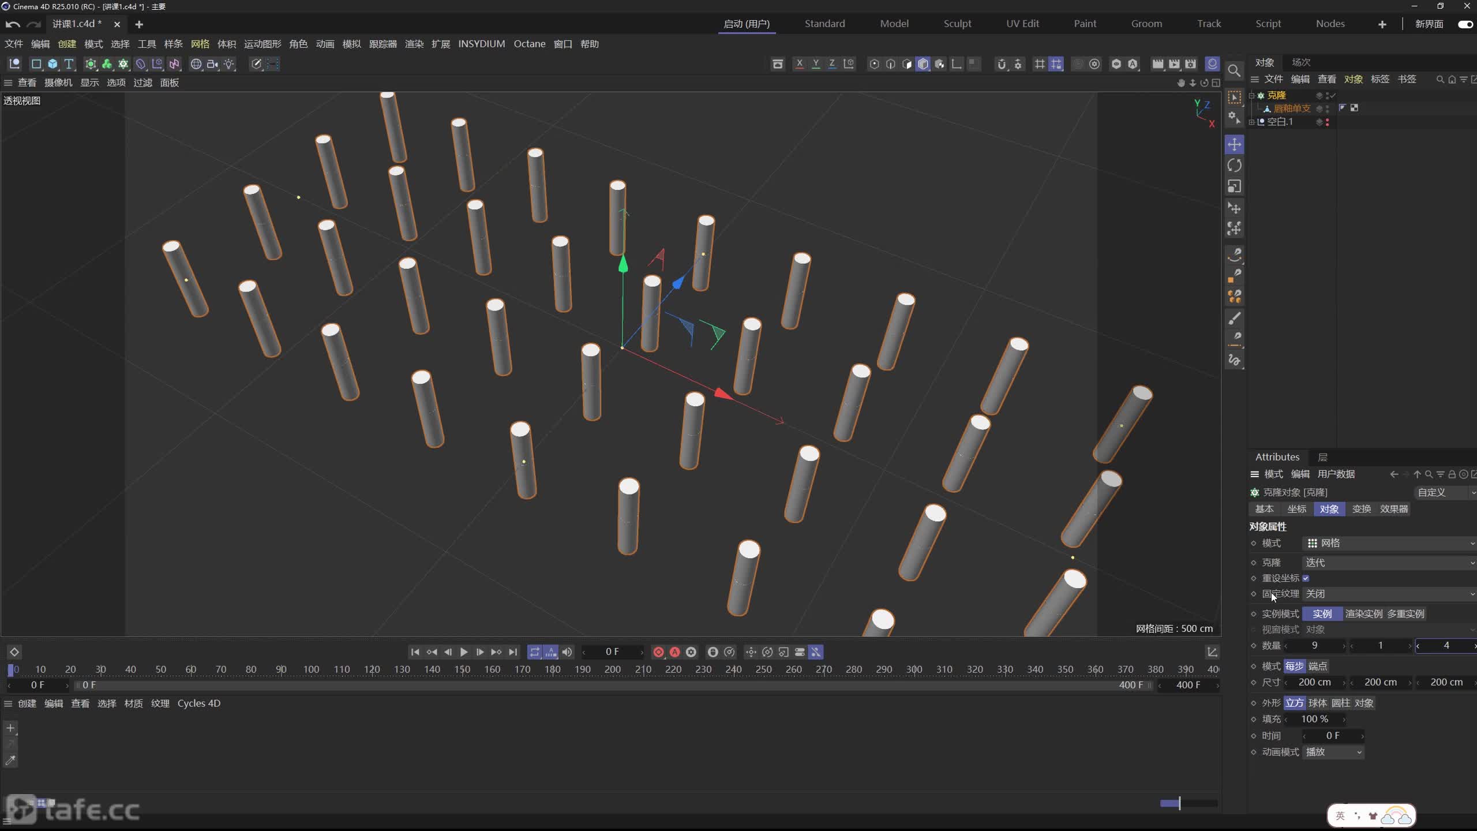Switch to the 场次 tab

point(1301,62)
